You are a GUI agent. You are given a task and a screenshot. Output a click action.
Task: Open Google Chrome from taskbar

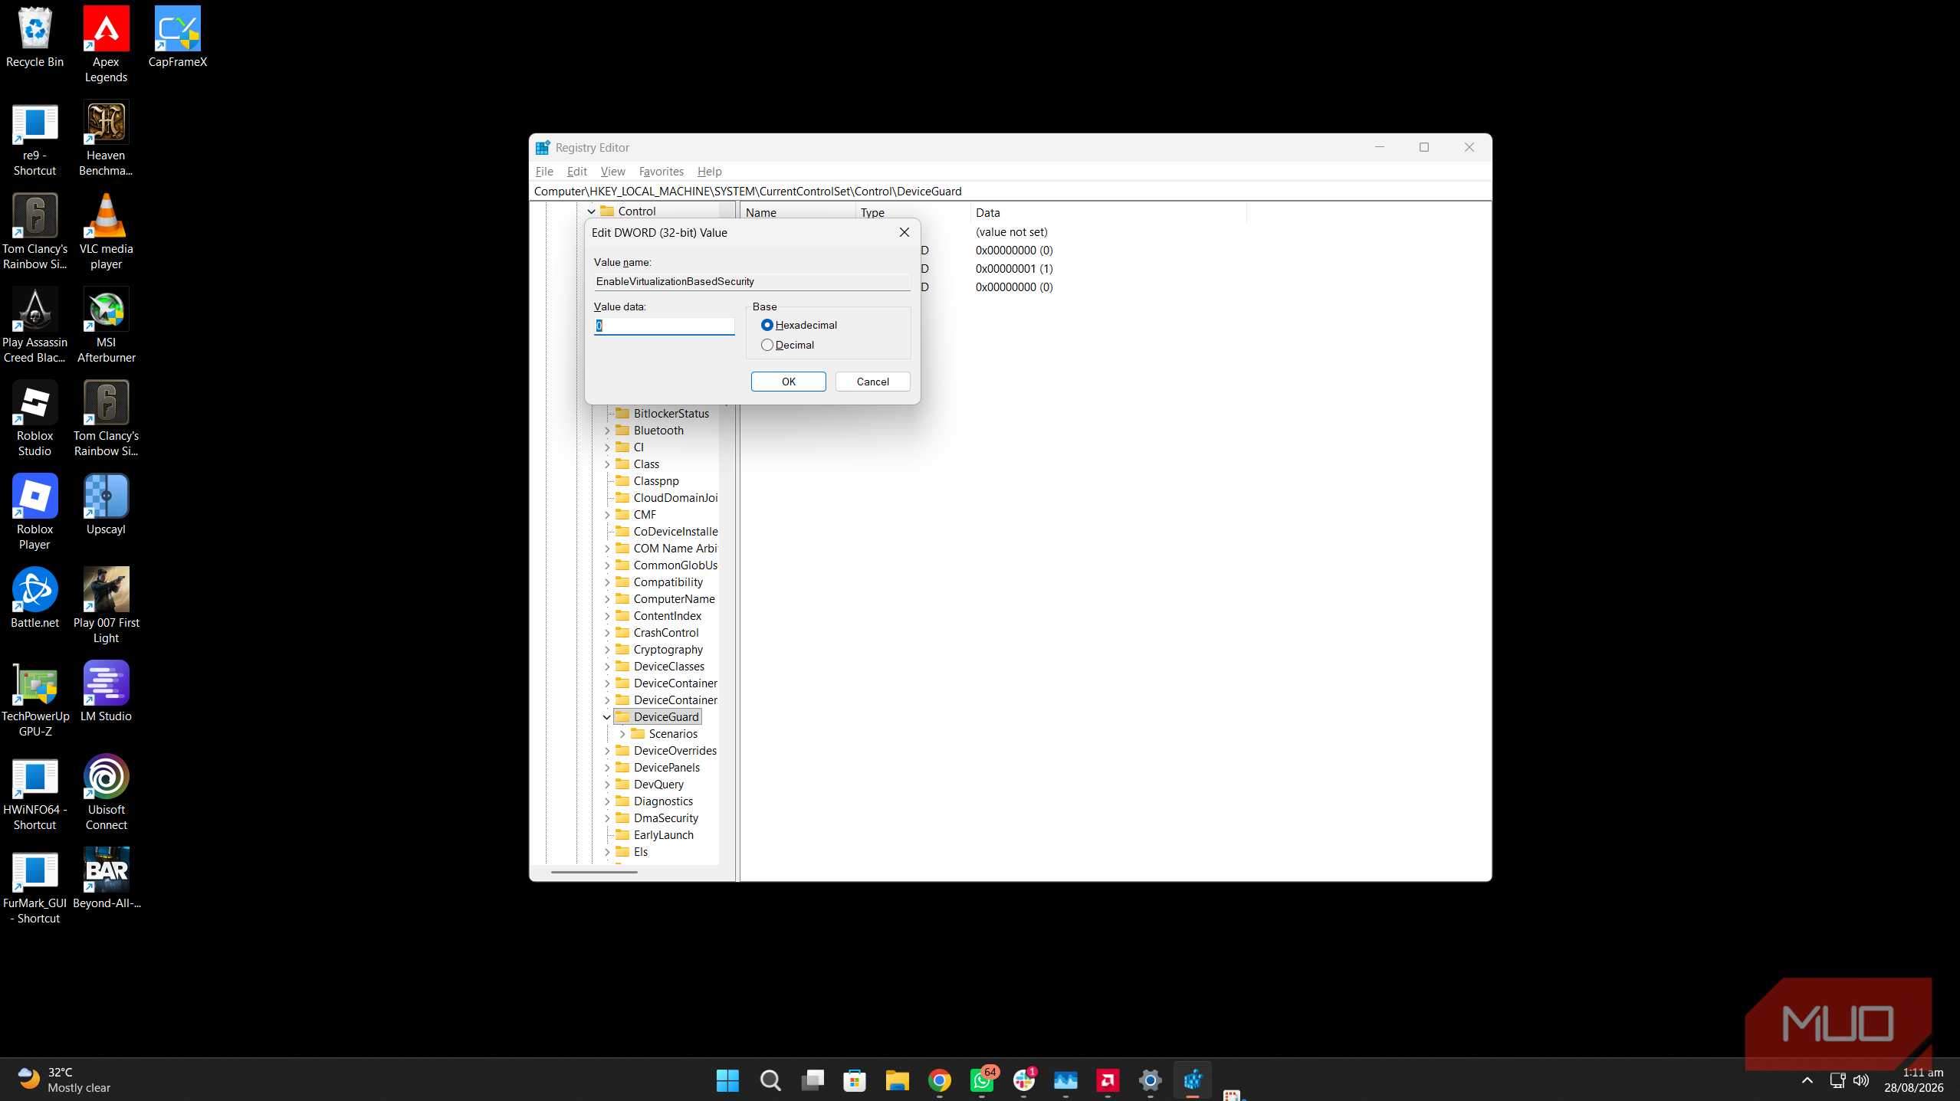(940, 1080)
